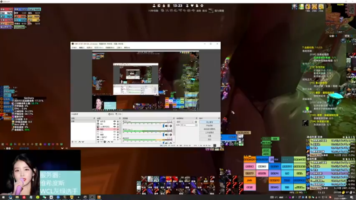Screen dimensions: 356x200
Task: Toggle visibility of the image source row
Action: click(114, 127)
